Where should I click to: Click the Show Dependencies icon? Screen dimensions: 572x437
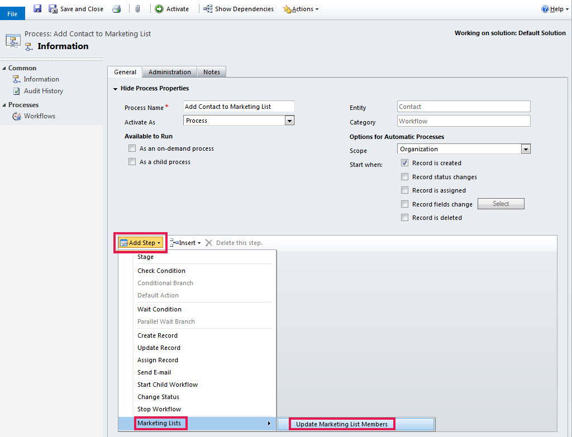(x=208, y=9)
